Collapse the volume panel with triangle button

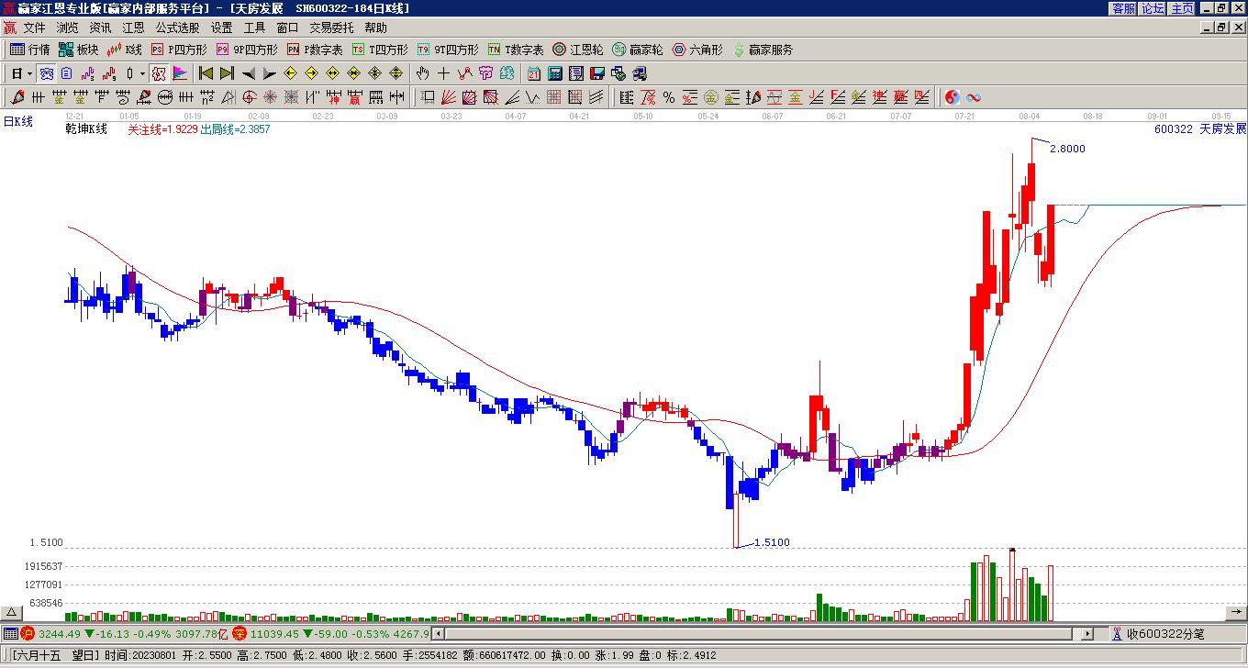pos(12,613)
